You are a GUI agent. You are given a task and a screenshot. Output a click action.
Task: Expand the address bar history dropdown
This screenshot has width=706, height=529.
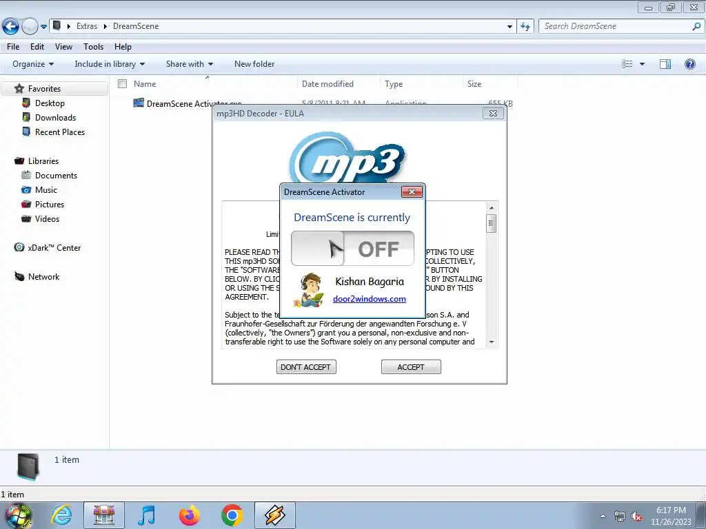coord(510,27)
